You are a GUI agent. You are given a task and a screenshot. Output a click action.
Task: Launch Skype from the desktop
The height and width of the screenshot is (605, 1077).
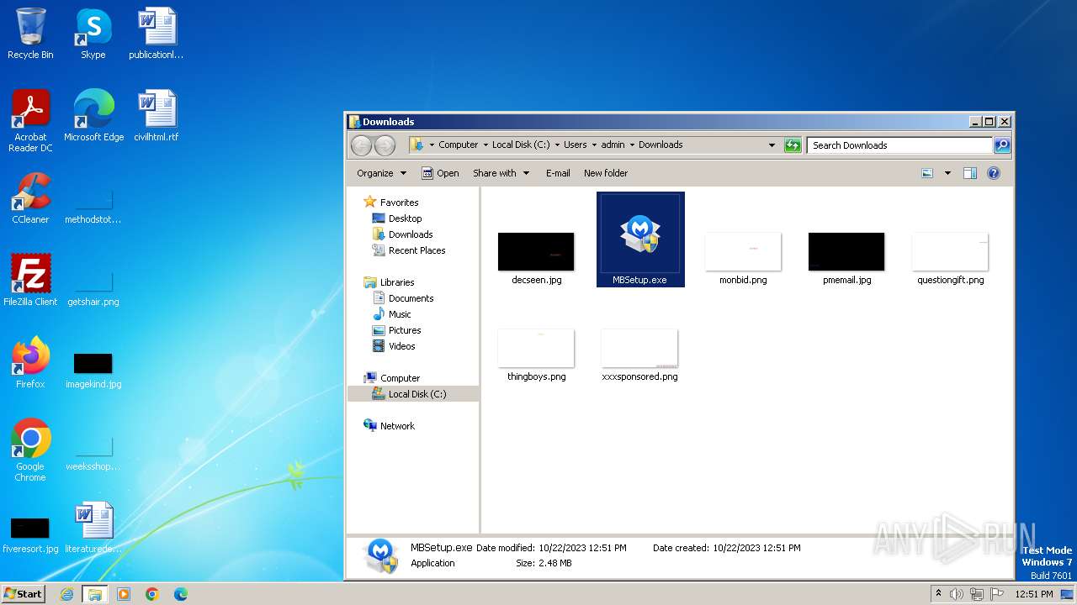pos(93,34)
